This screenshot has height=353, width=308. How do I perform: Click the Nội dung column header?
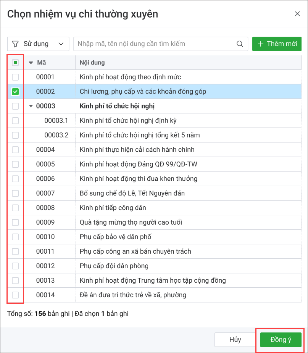click(92, 63)
